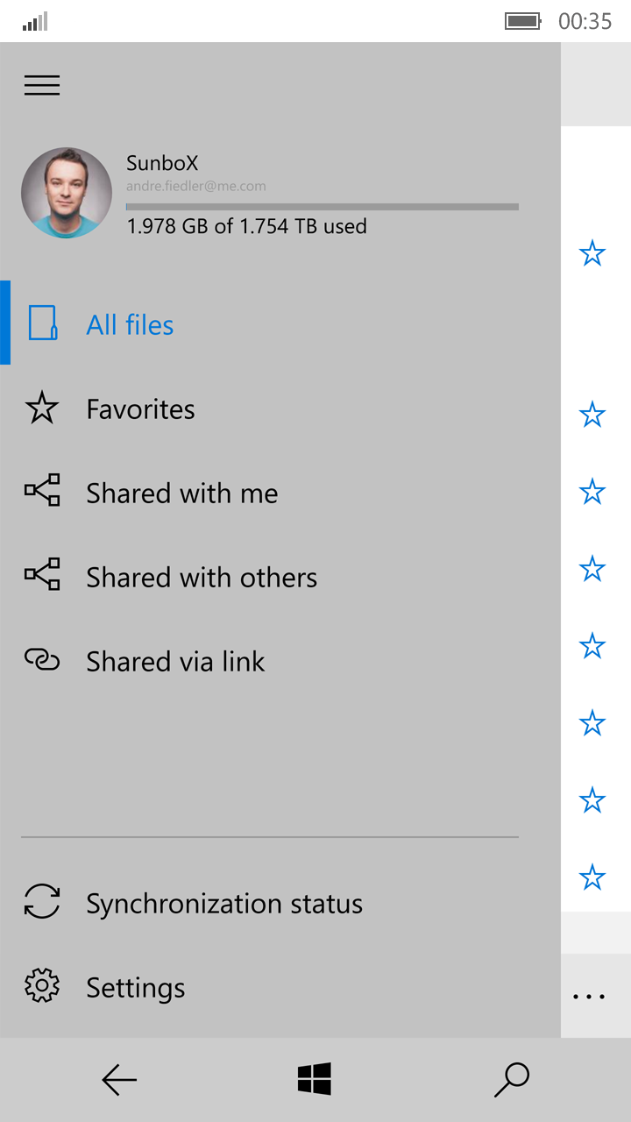The width and height of the screenshot is (631, 1122).
Task: View files Shared via link
Action: pyautogui.click(x=175, y=662)
